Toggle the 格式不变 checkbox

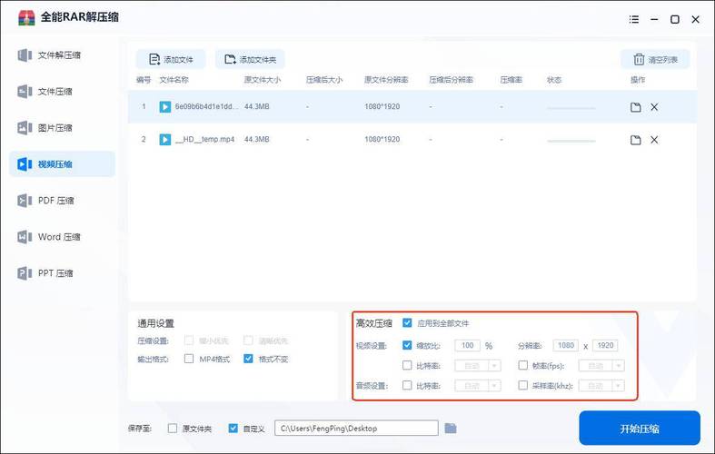pyautogui.click(x=248, y=359)
